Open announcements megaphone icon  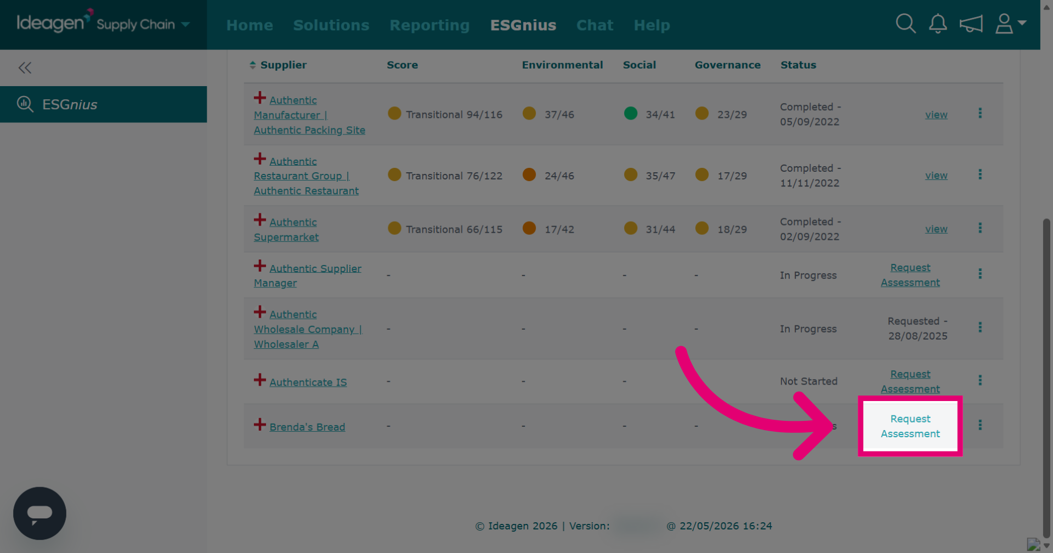coord(971,24)
